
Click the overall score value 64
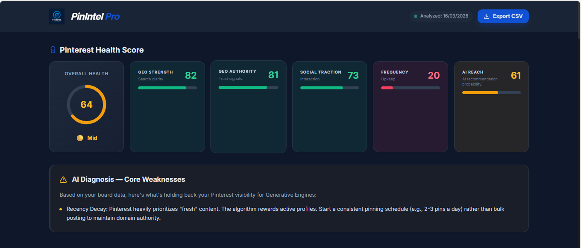(86, 105)
